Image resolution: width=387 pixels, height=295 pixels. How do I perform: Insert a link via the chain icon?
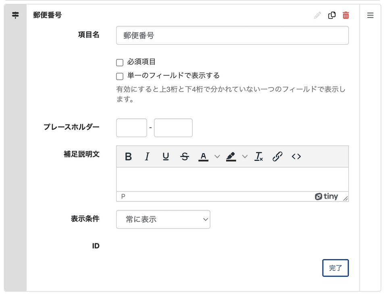pos(277,157)
